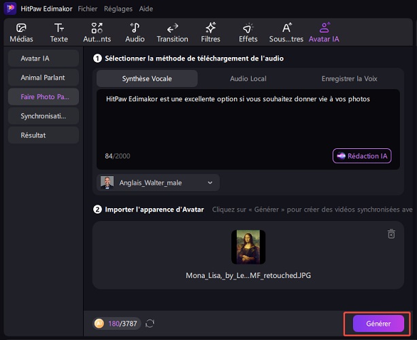Select Synchronisati... in the sidebar
Image resolution: width=417 pixels, height=340 pixels.
(x=44, y=116)
